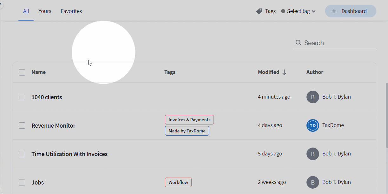The width and height of the screenshot is (388, 194).
Task: Click the Invoices & Payments tag
Action: coord(189,120)
